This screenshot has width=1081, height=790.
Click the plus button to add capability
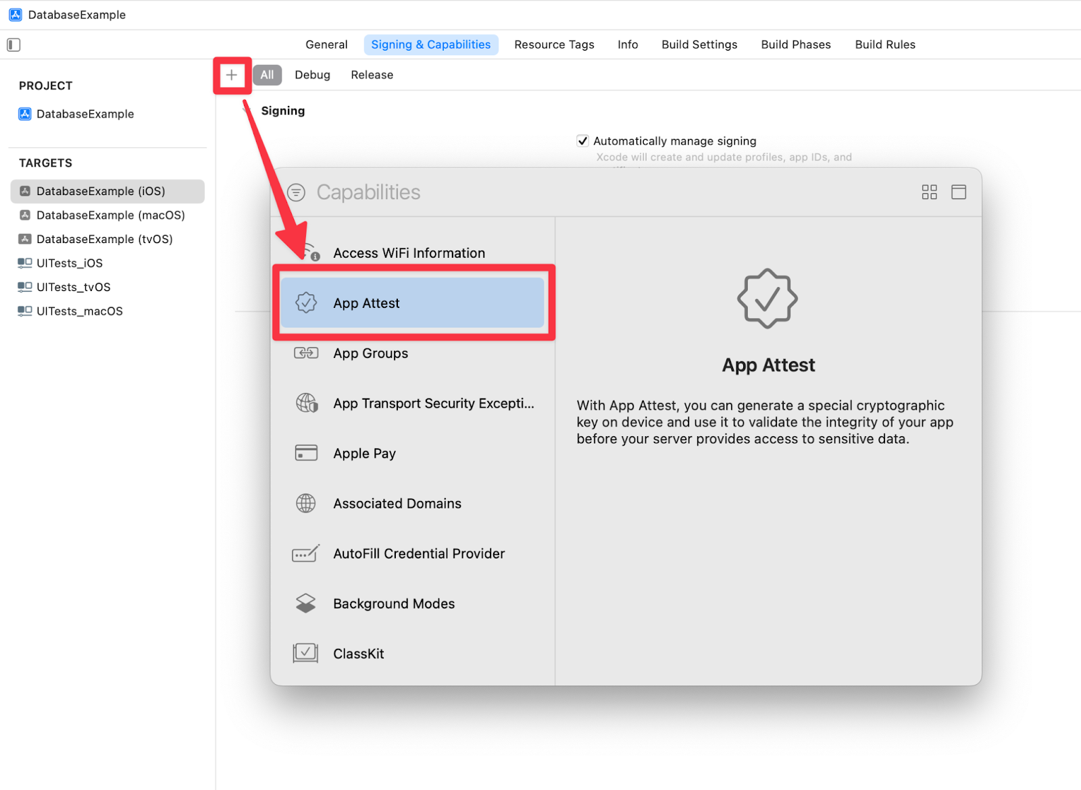click(x=232, y=75)
